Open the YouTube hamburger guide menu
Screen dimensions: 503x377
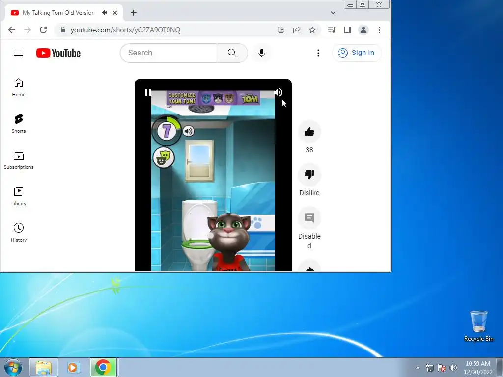[x=19, y=53]
